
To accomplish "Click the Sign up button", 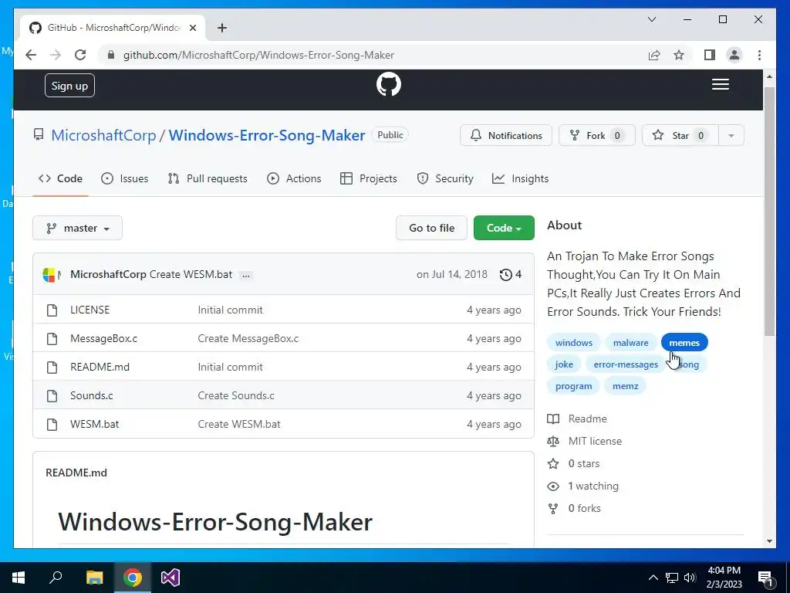I will [x=69, y=86].
